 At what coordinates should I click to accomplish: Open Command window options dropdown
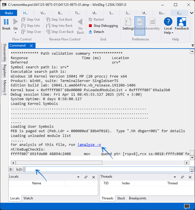point(192,46)
